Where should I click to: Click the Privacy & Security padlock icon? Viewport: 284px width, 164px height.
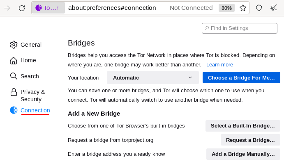[14, 92]
